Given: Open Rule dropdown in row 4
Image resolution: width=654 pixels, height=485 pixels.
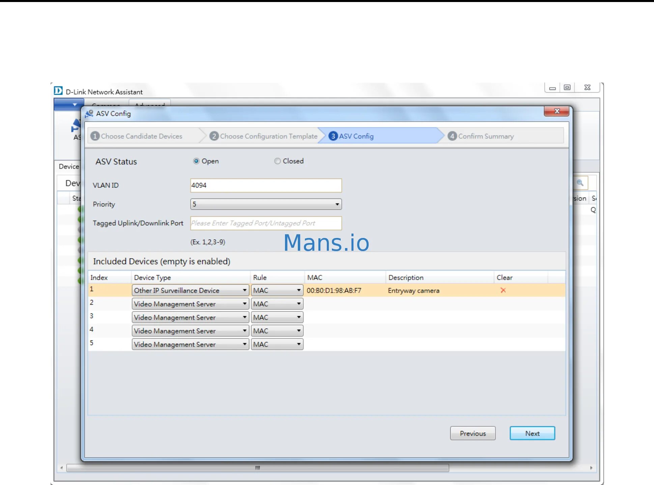Looking at the screenshot, I should coord(277,331).
